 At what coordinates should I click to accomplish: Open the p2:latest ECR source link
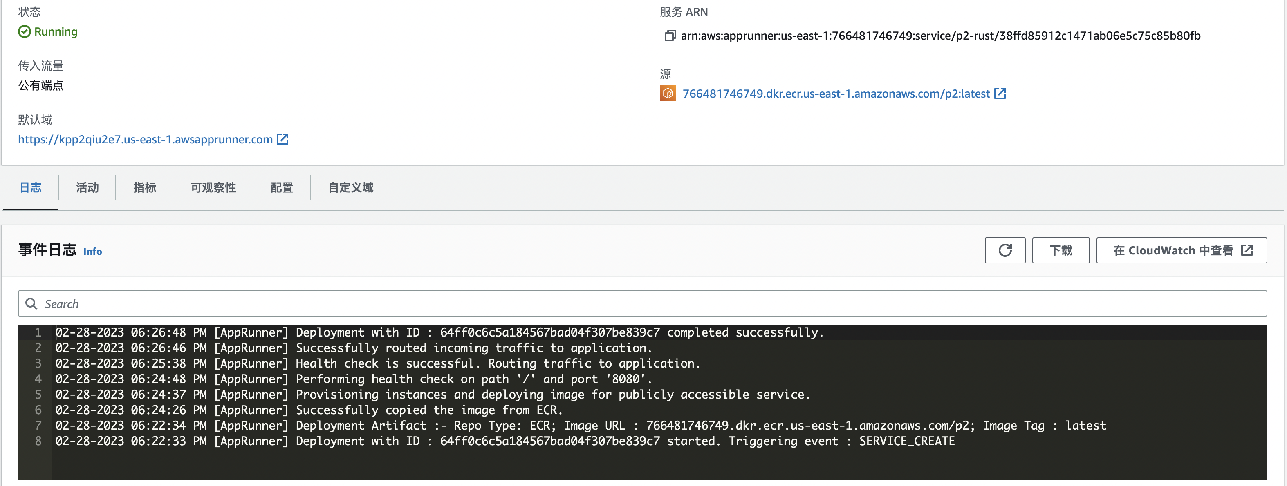coord(836,93)
